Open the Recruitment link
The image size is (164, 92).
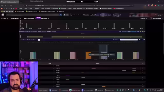(117, 15)
